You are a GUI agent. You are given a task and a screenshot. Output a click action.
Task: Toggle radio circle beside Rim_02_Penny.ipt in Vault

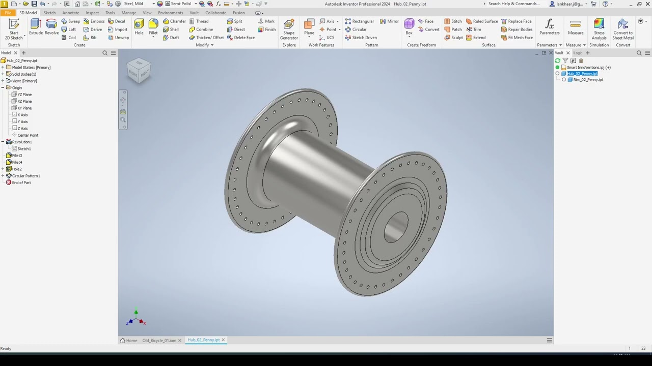563,80
